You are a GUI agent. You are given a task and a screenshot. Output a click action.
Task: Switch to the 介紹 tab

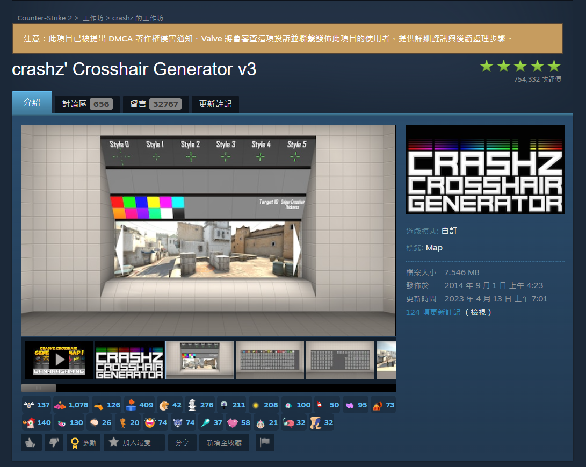pyautogui.click(x=32, y=102)
